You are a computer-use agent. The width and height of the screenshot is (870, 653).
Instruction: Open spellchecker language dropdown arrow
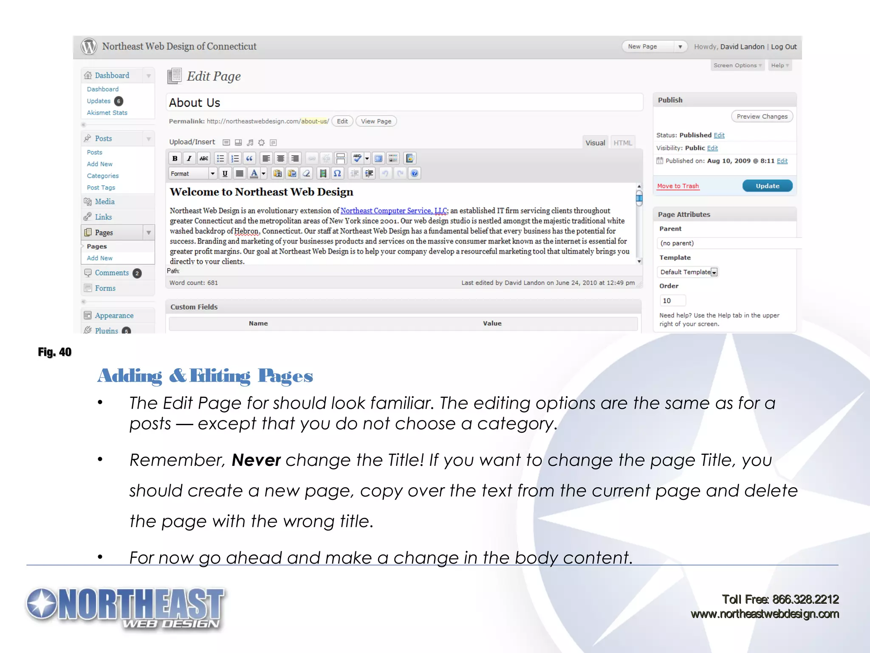tap(367, 159)
